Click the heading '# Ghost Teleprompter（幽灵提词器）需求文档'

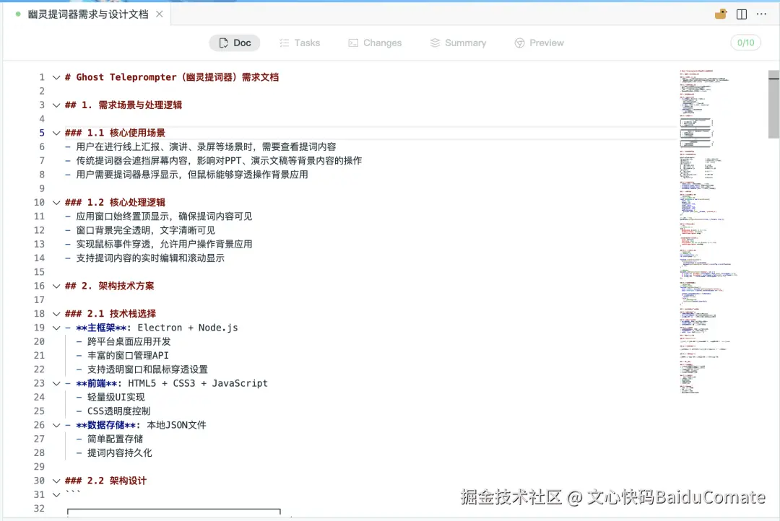point(172,77)
